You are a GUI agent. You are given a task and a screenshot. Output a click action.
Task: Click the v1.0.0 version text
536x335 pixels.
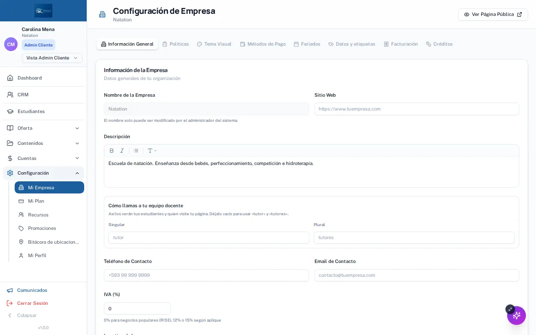pos(43,327)
